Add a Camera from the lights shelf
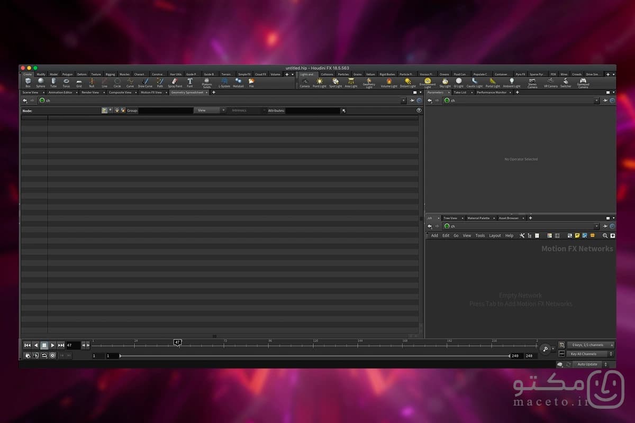The width and height of the screenshot is (635, 423). pos(305,82)
